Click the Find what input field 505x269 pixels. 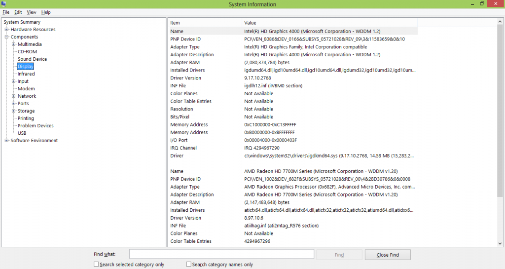pos(221,254)
